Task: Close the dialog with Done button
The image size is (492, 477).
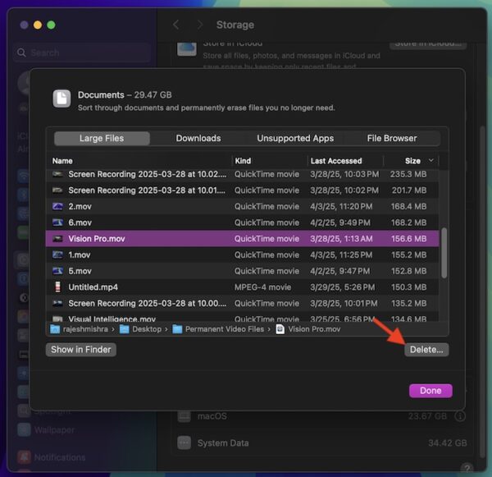Action: pyautogui.click(x=430, y=391)
